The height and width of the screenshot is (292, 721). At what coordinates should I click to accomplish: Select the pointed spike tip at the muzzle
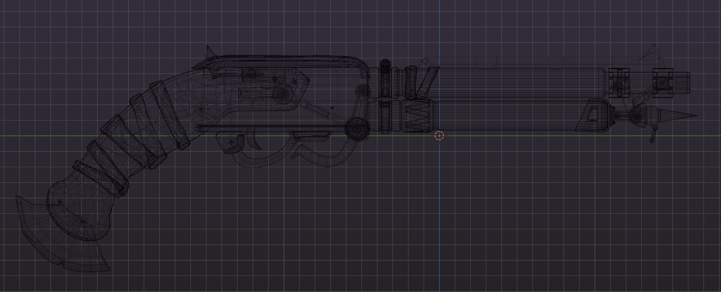[x=685, y=116]
